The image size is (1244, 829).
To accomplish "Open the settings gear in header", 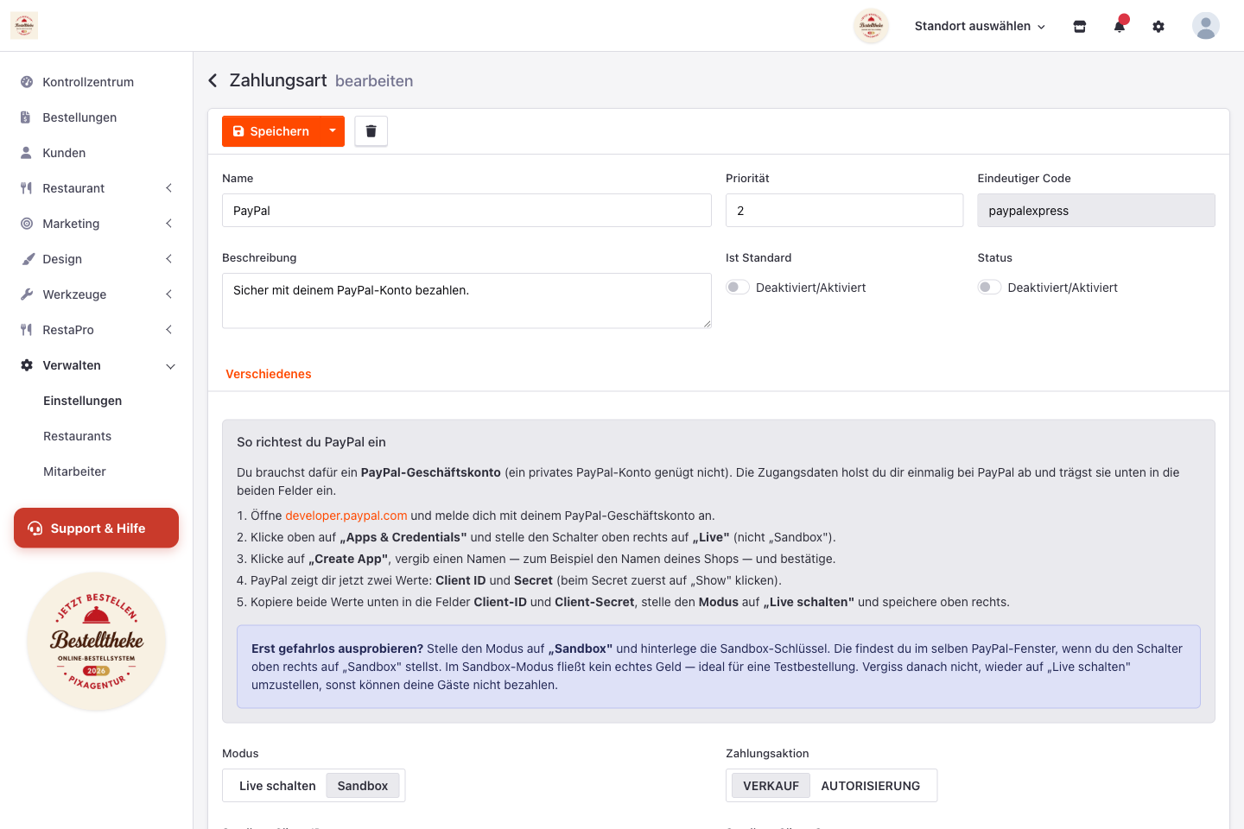I will pos(1158,27).
